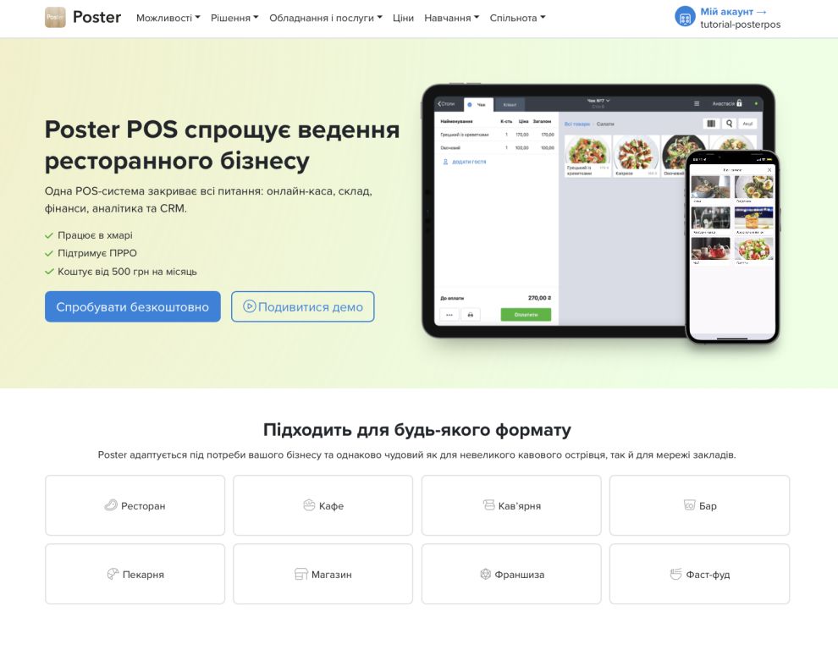838x650 pixels.
Task: Open the Обладнання і послуги dropdown
Action: [x=326, y=18]
